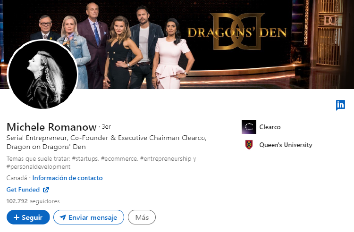This screenshot has height=232, width=354.
Task: Open Michele Romanow's circular profile photo
Action: tap(42, 75)
